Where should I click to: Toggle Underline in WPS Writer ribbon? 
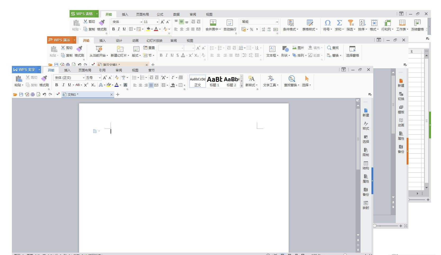click(69, 85)
